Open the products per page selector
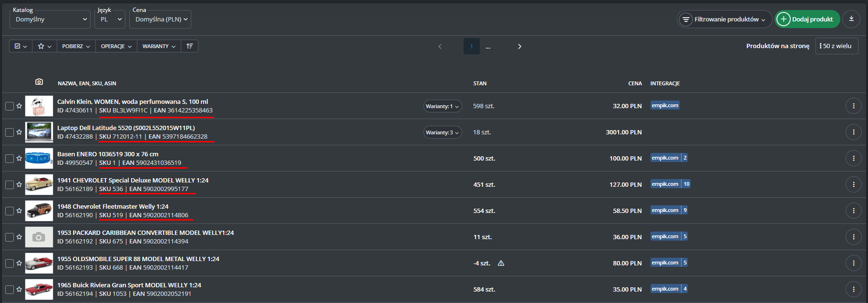The width and height of the screenshot is (868, 303). tap(837, 46)
